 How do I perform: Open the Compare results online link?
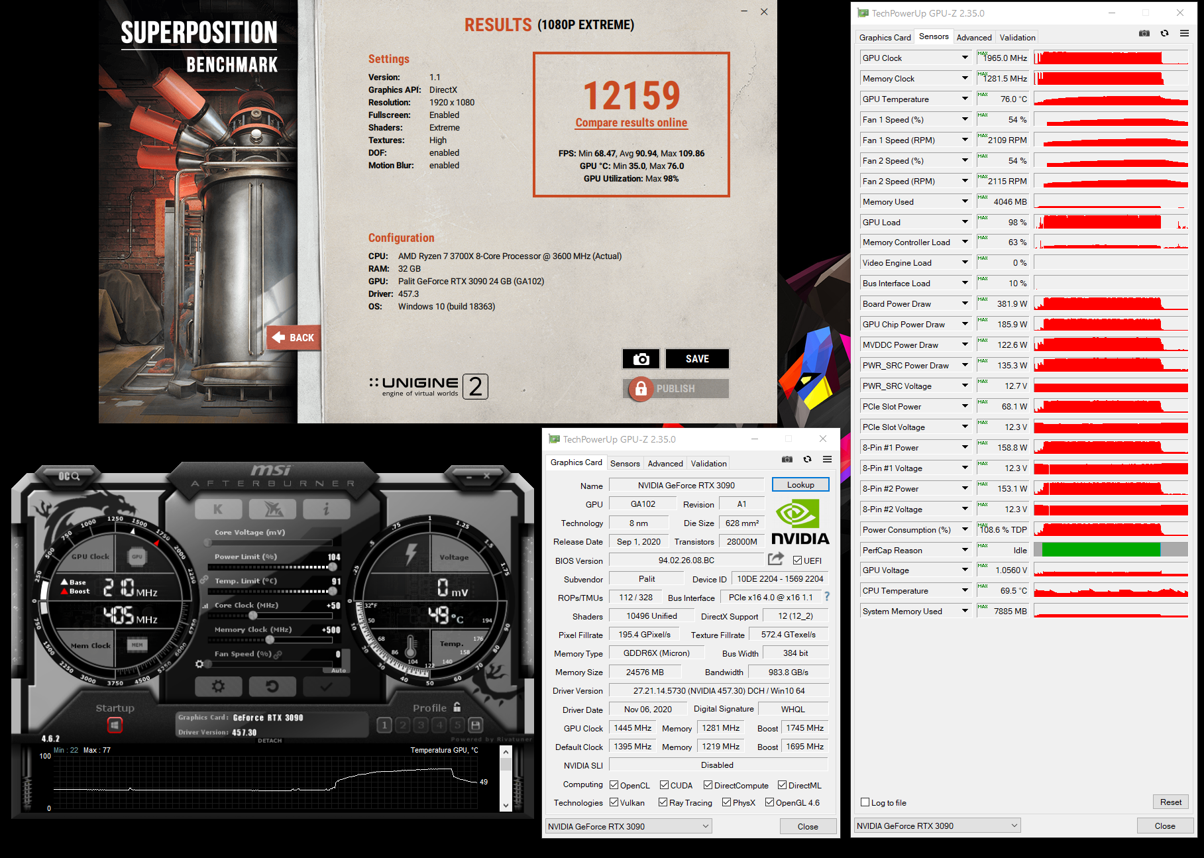[x=631, y=123]
